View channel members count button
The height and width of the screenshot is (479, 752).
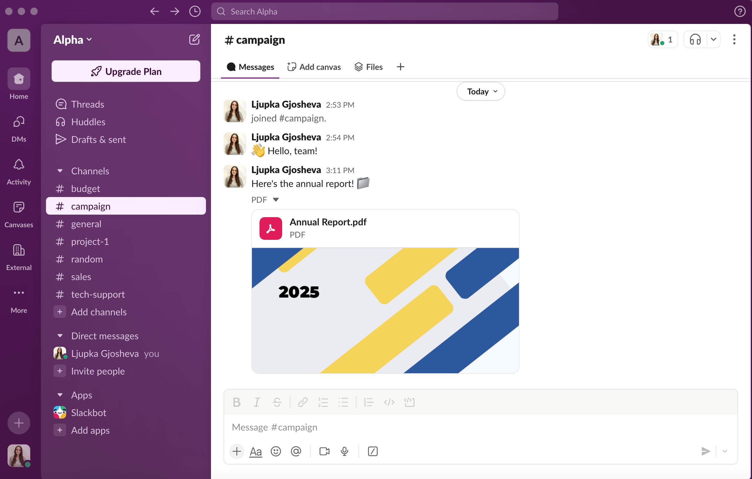pyautogui.click(x=663, y=40)
